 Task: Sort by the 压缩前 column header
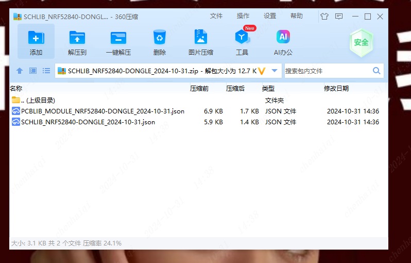point(199,89)
